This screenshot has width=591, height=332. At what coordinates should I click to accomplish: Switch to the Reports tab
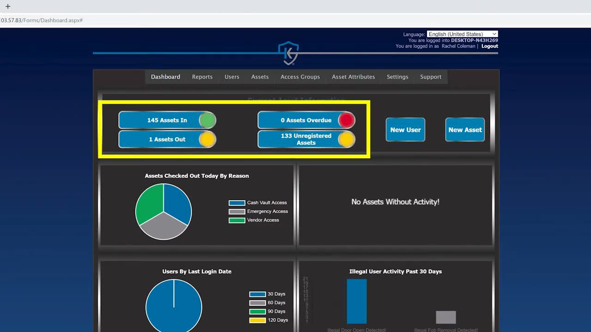(x=202, y=77)
